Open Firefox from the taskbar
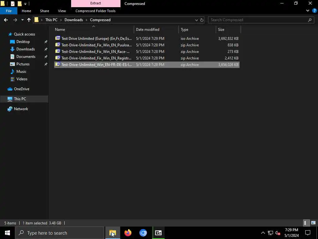 (128, 233)
